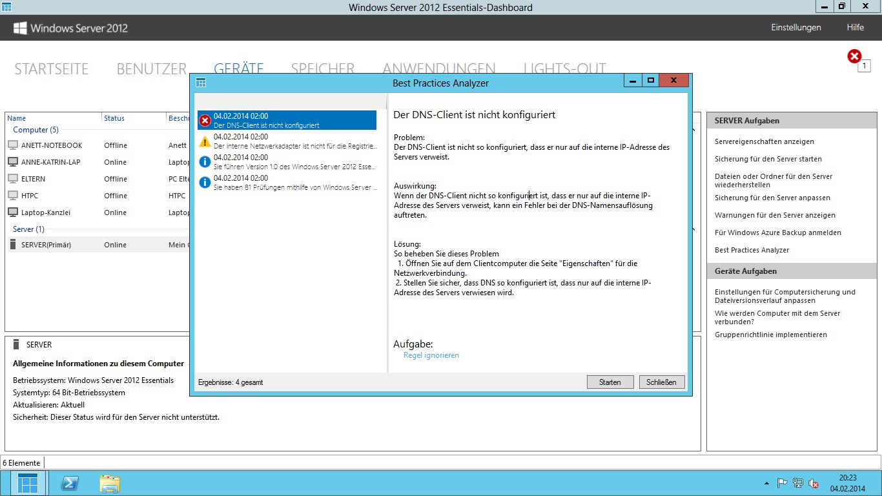
Task: Click the Schließen button
Action: point(662,382)
